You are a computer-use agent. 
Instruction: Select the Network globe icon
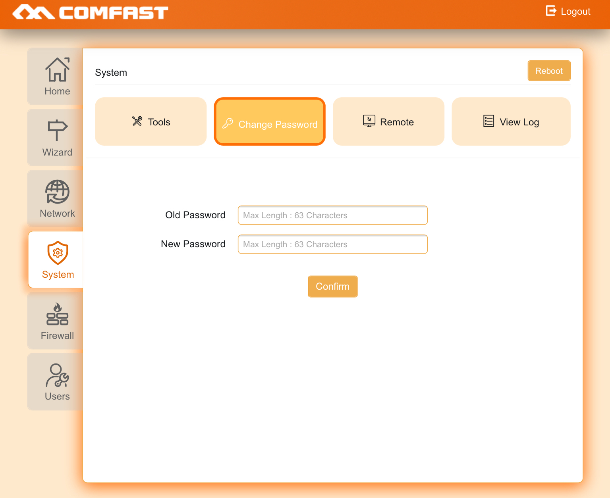tap(58, 192)
